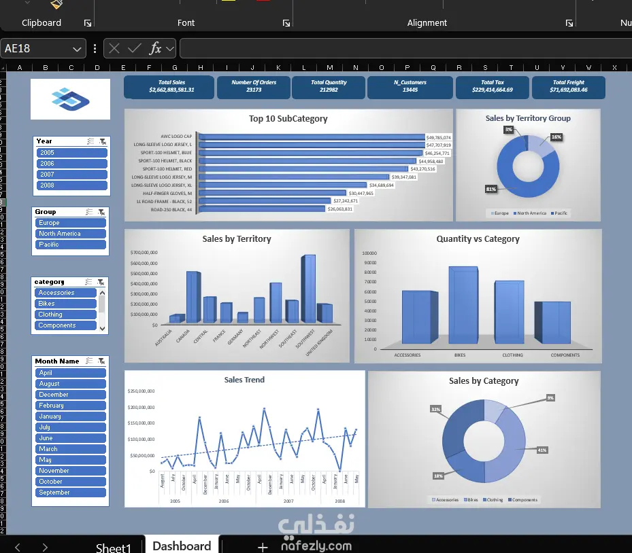
Task: Clear filter on Month Name slicer
Action: coord(101,361)
